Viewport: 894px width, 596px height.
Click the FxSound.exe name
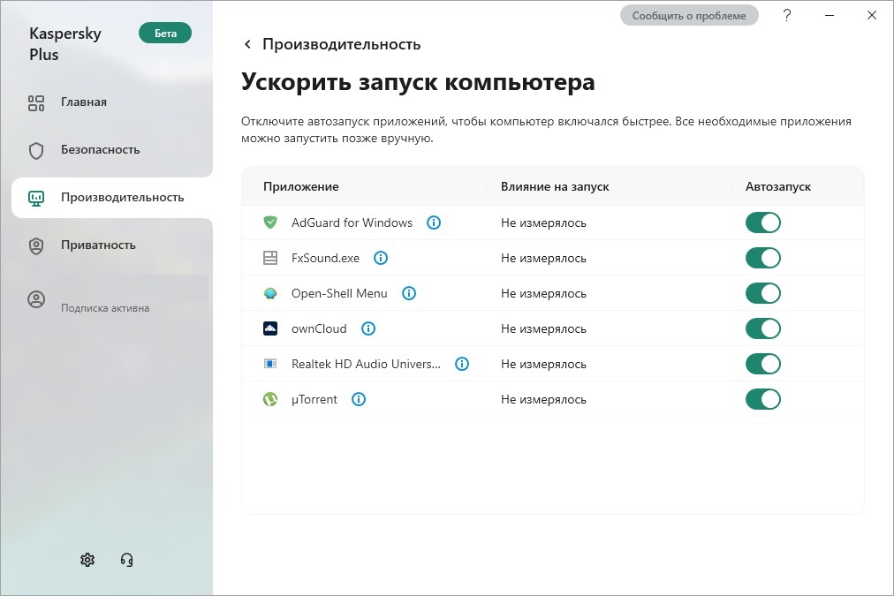click(x=326, y=258)
